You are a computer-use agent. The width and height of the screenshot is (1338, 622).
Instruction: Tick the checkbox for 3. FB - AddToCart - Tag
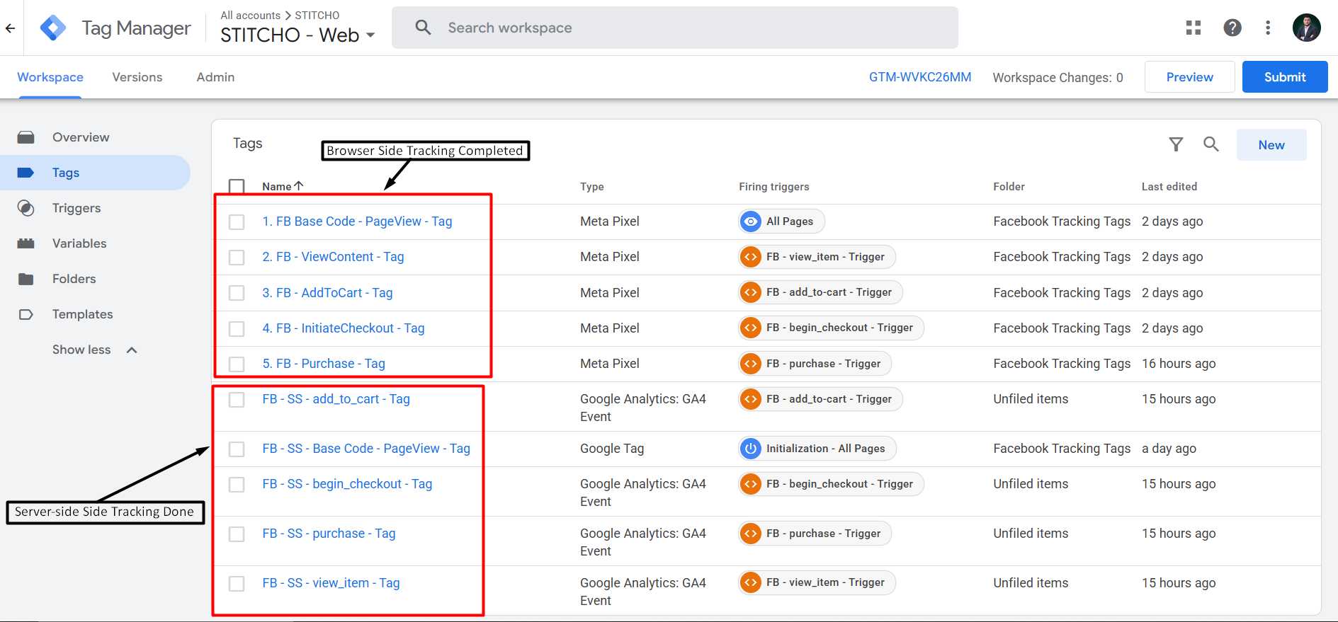click(x=237, y=293)
